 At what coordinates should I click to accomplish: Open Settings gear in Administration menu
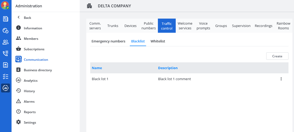[30, 122]
